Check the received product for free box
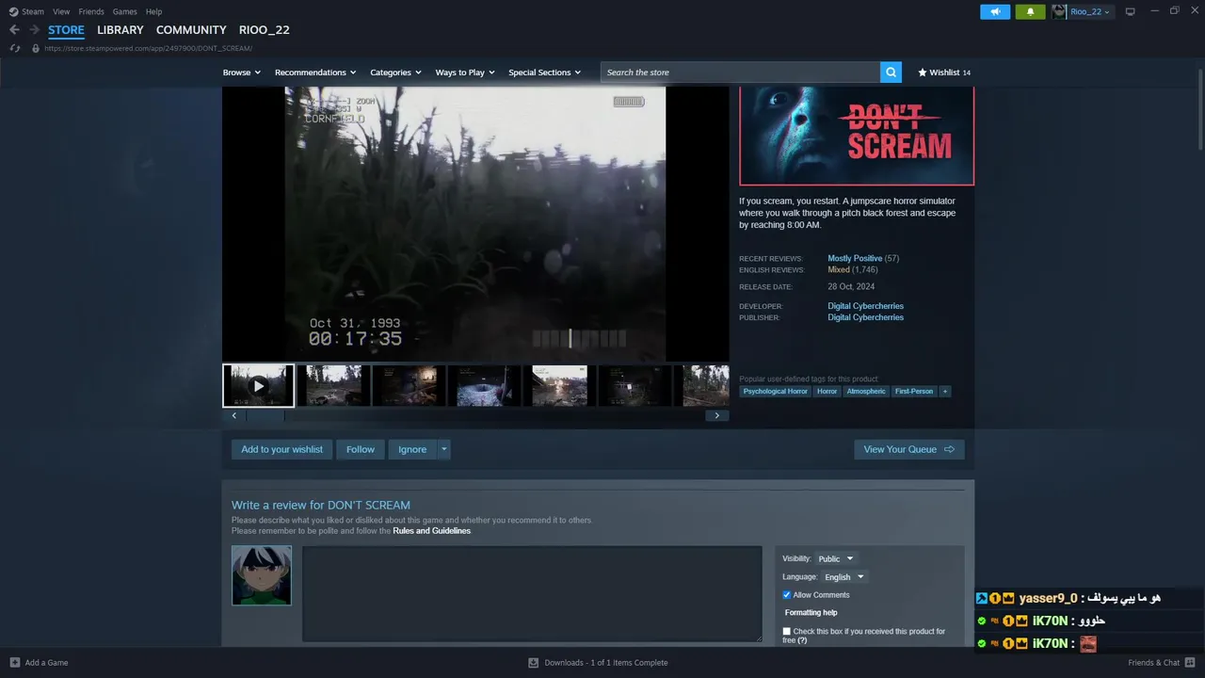Viewport: 1205px width, 678px height. point(787,632)
